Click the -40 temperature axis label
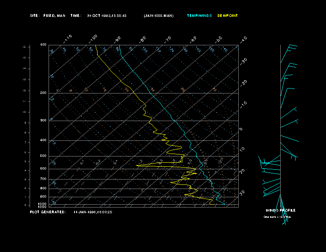This screenshot has height=252, width=326. [243, 40]
